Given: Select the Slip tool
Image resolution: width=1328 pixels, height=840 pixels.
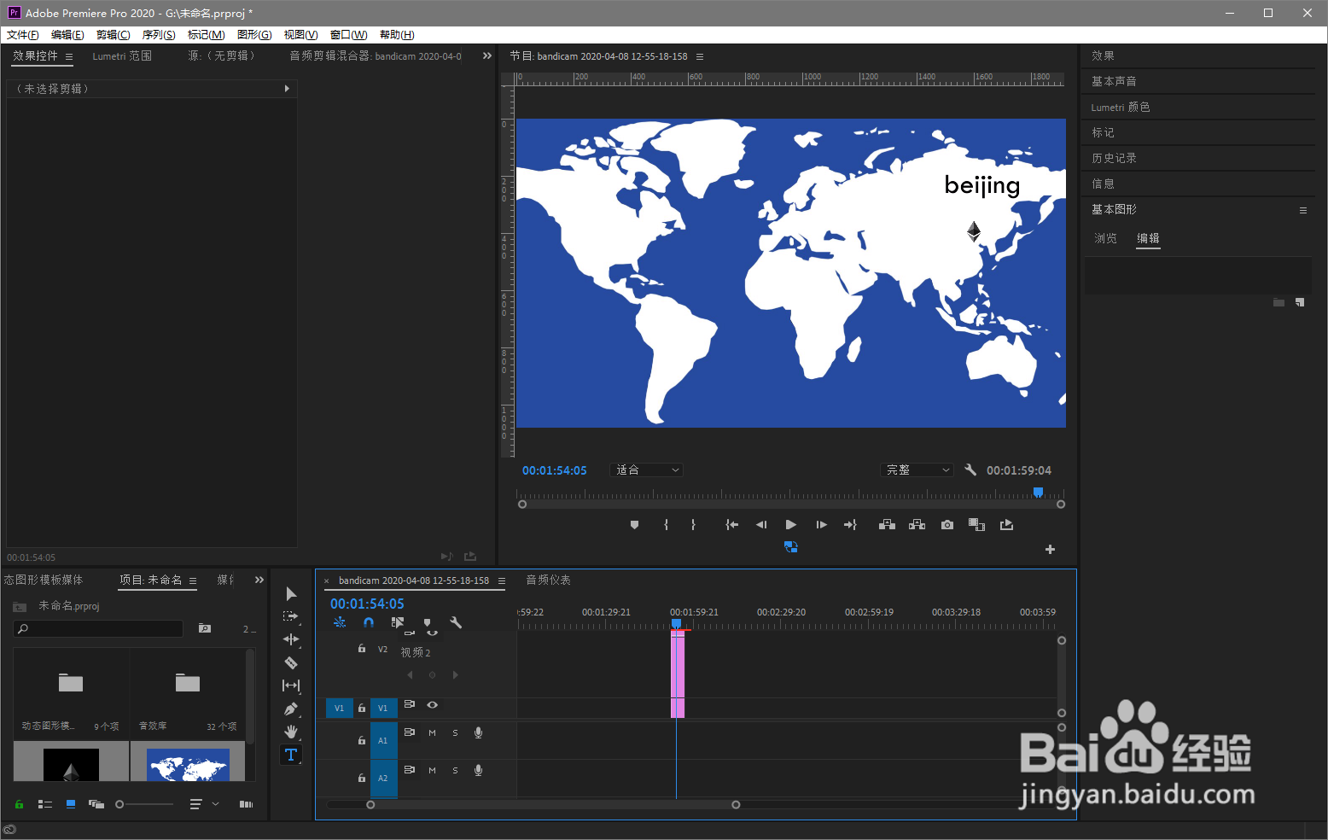Looking at the screenshot, I should pos(291,685).
